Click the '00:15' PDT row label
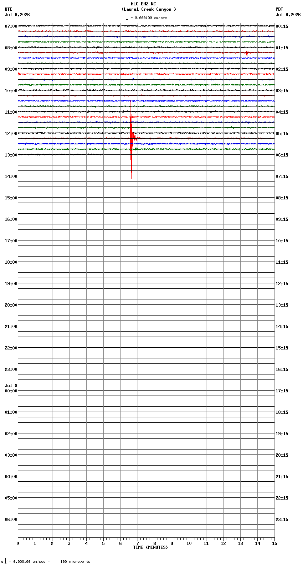The width and height of the screenshot is (303, 566). click(282, 26)
